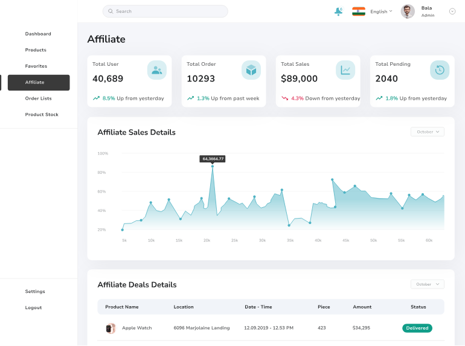Select Order Lists in the sidebar

(x=38, y=98)
